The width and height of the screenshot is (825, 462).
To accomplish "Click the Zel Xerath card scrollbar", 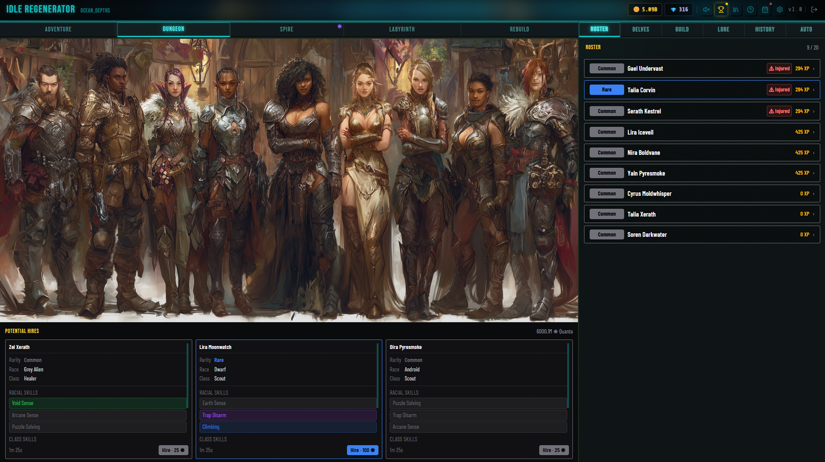I will pos(187,375).
